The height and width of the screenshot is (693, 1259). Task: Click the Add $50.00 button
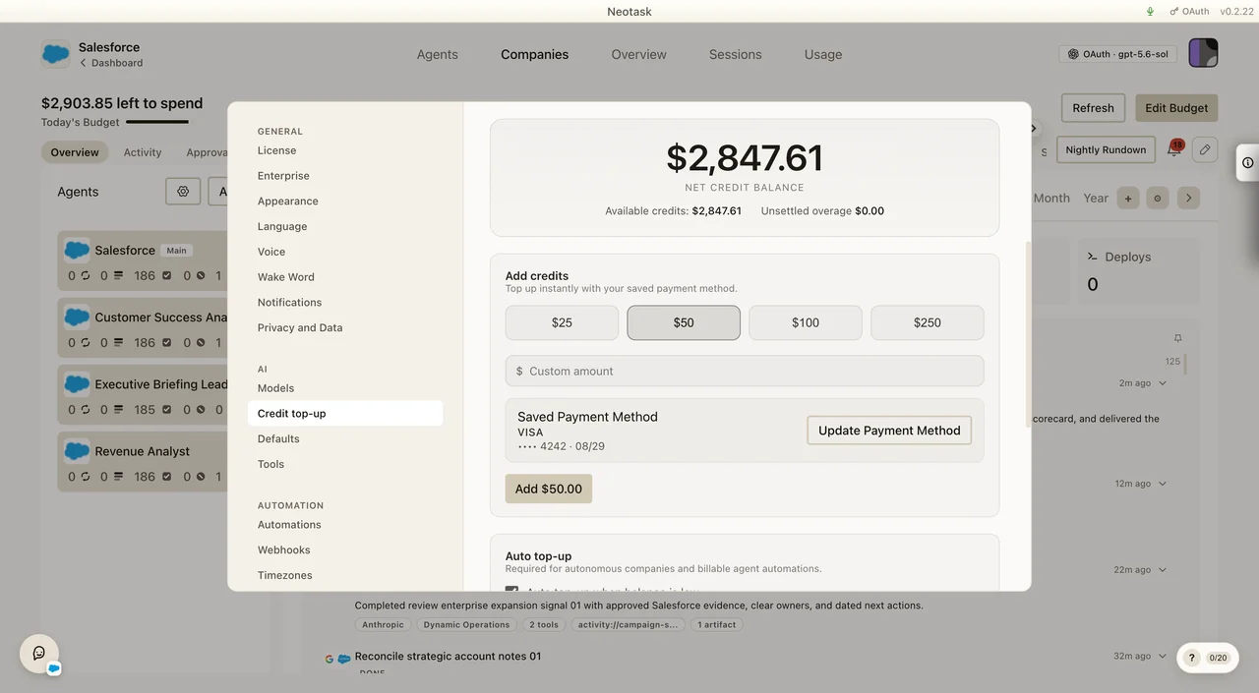pos(549,489)
